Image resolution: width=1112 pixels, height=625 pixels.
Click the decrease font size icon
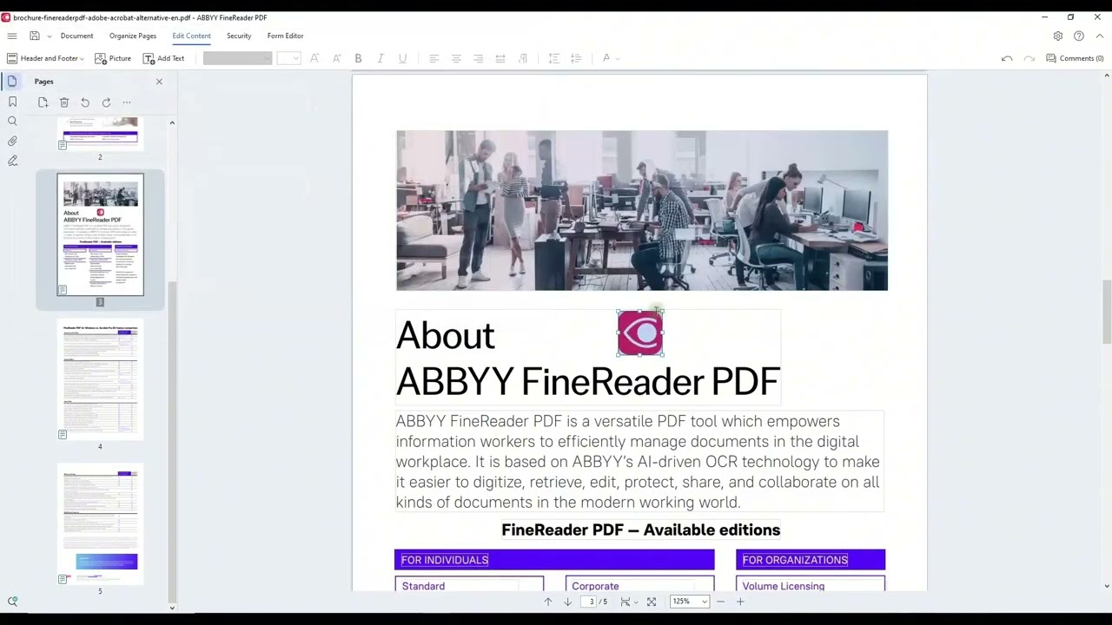tap(336, 58)
